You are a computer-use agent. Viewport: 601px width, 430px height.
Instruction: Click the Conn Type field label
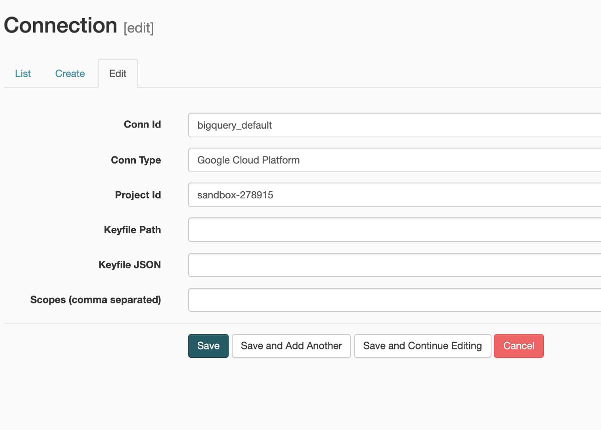point(136,160)
